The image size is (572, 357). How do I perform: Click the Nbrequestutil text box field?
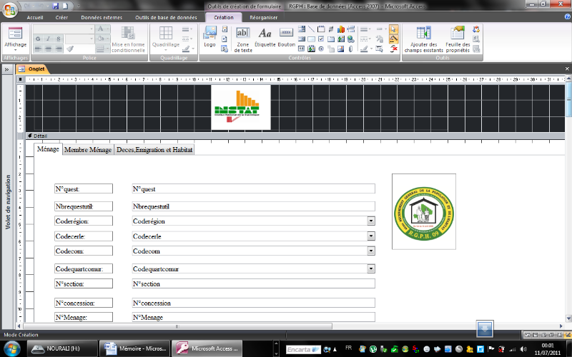point(254,206)
